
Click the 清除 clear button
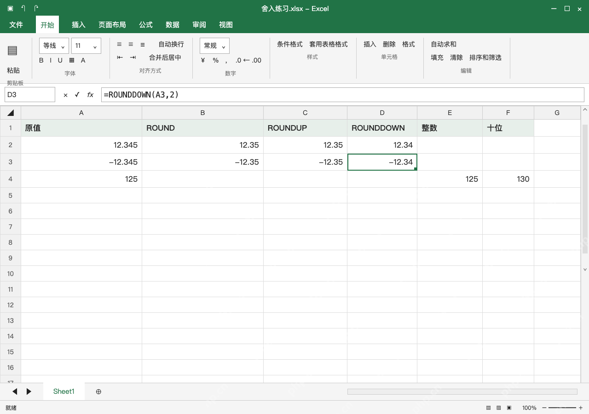click(x=456, y=57)
